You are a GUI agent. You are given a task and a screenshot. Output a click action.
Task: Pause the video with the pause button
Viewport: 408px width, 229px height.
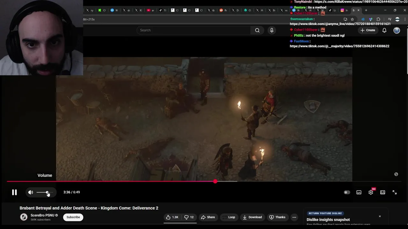click(x=14, y=192)
